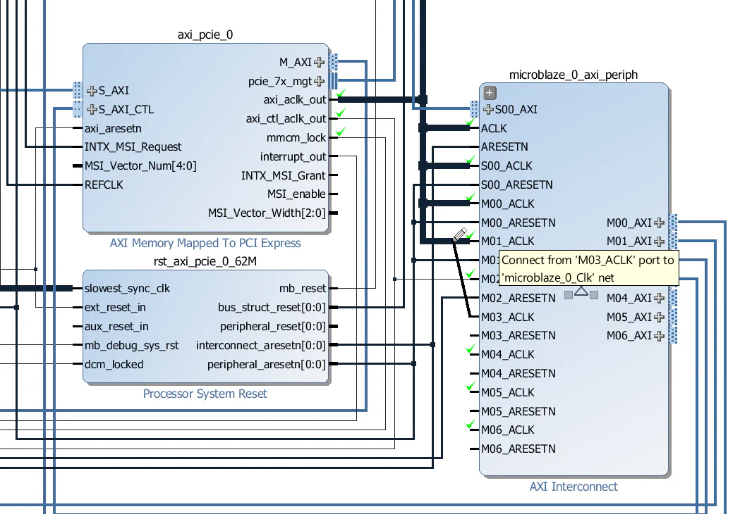Click the green checkmark beside axi_aclk_out
The height and width of the screenshot is (514, 752).
click(339, 93)
